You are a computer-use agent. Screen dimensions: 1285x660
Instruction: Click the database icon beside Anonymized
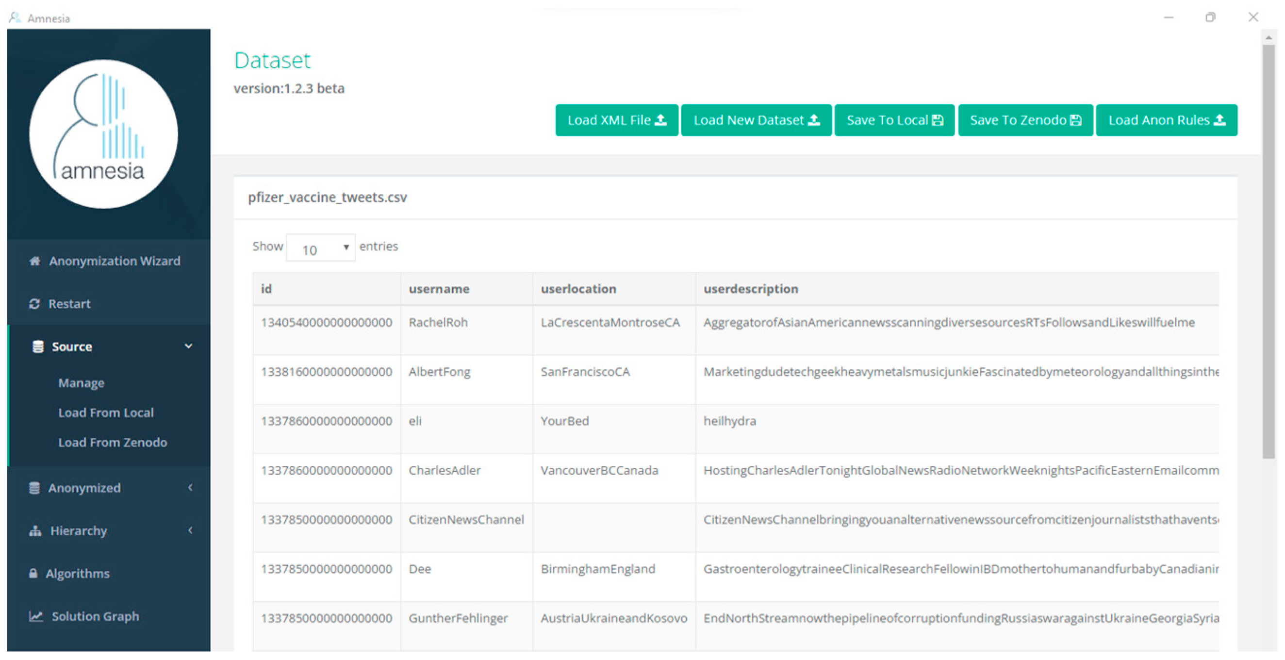point(34,488)
